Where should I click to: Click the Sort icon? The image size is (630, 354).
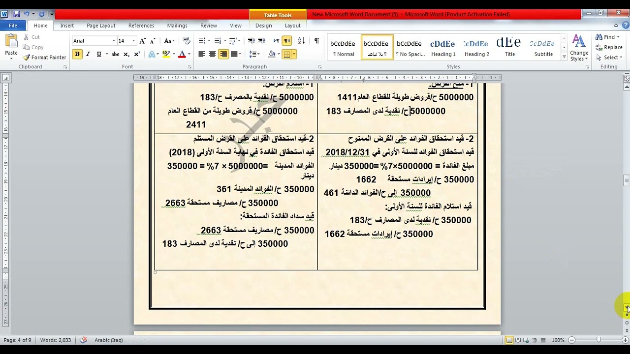[302, 41]
